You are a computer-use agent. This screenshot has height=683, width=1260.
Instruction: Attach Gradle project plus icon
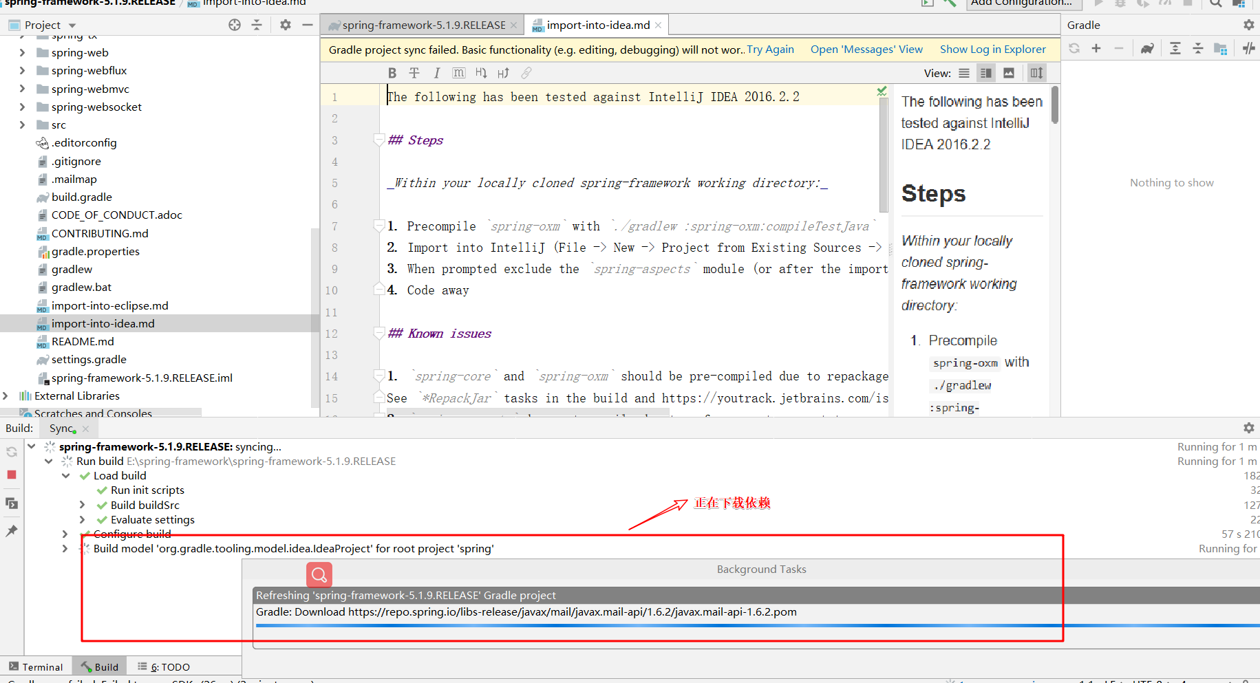pos(1096,48)
